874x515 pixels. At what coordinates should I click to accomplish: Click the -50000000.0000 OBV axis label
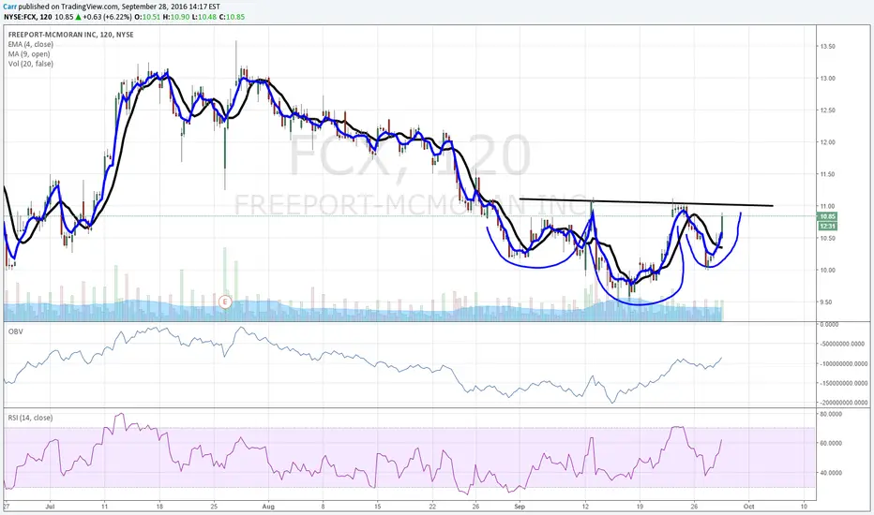coord(843,344)
